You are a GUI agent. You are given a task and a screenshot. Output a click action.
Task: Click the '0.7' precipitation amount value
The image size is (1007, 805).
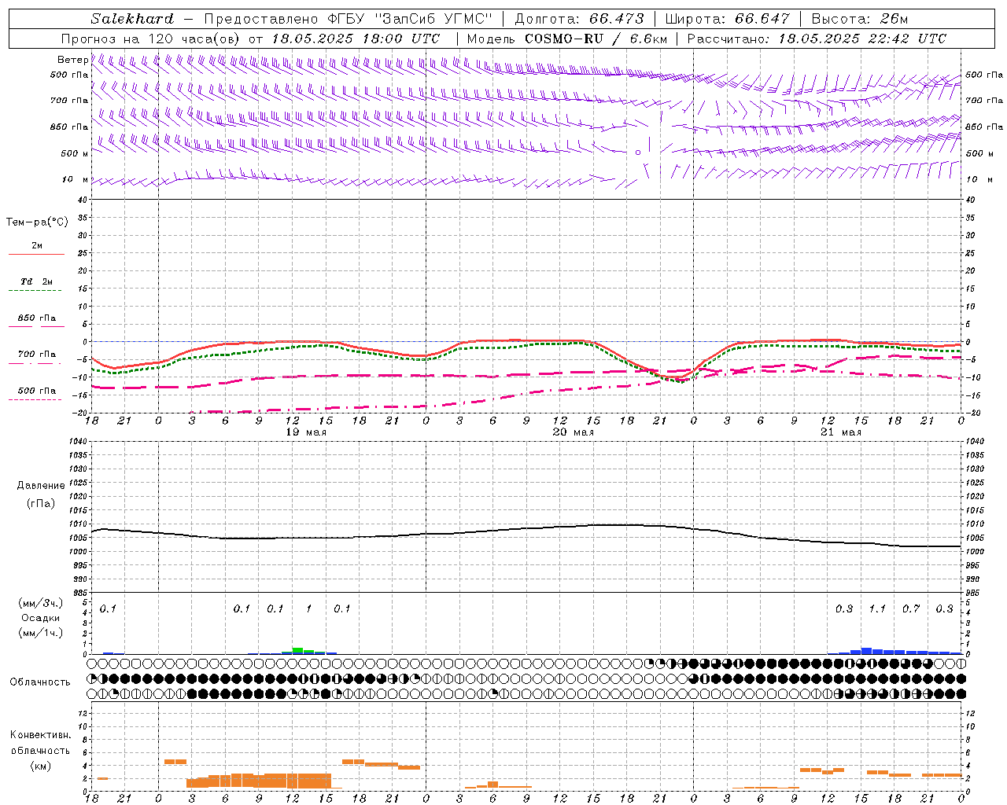tap(911, 609)
